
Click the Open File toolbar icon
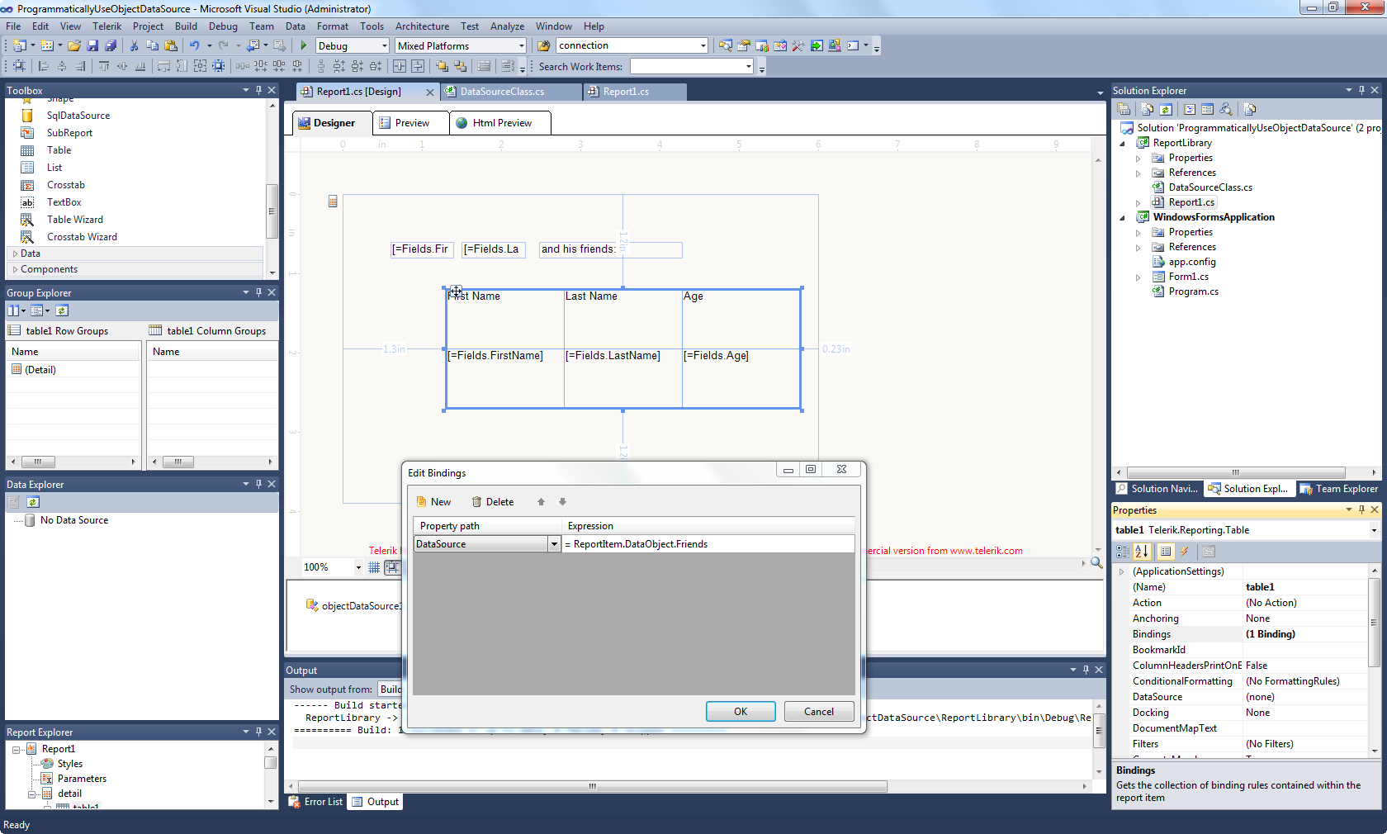(74, 46)
